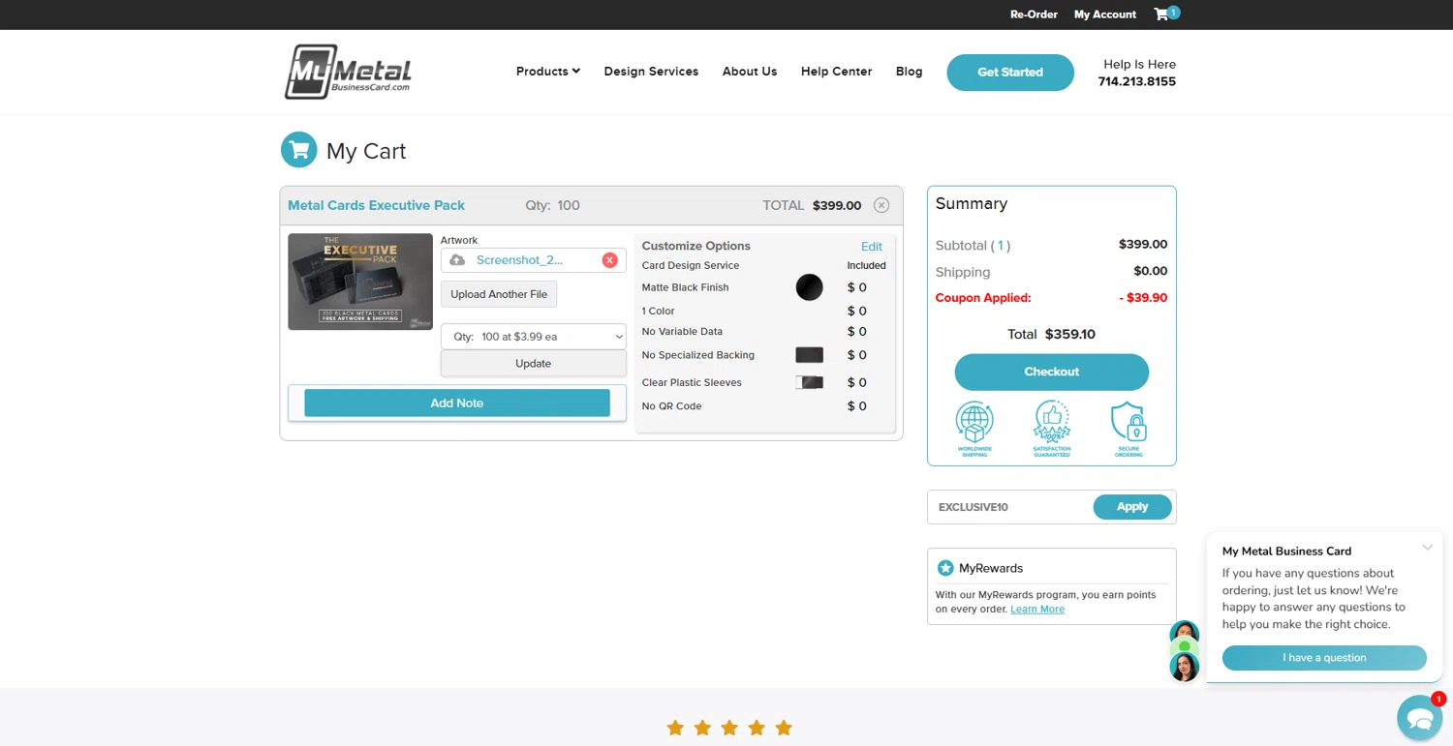The height and width of the screenshot is (746, 1453).
Task: Click the Upload Another File button
Action: point(499,294)
